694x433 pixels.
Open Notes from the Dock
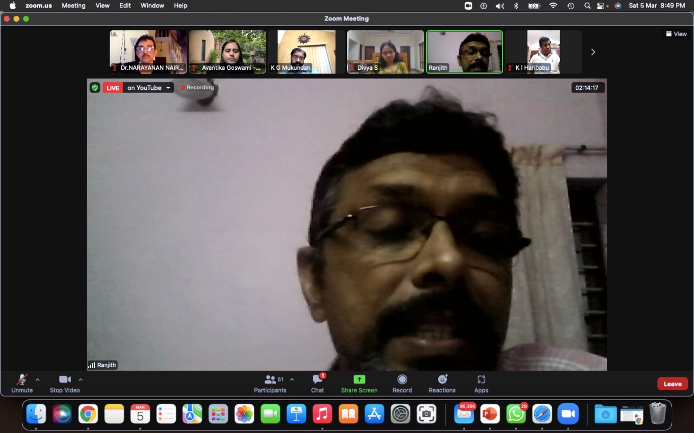point(114,414)
